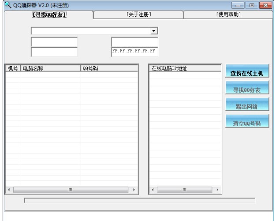276x221 pixels.
Task: Click left scroll arrow of the QQ list
Action: (x=9, y=190)
